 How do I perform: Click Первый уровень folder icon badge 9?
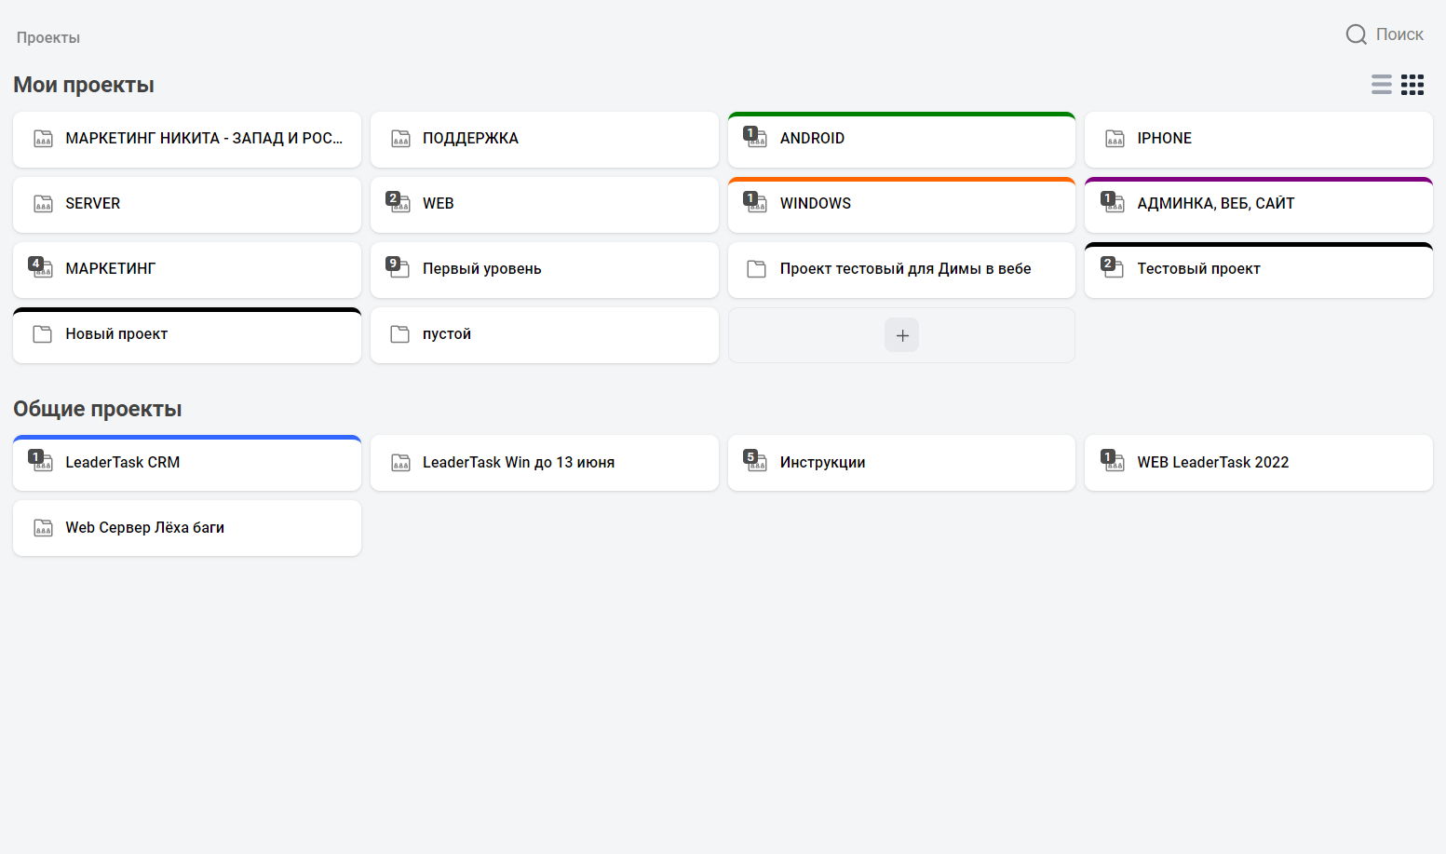(x=399, y=267)
